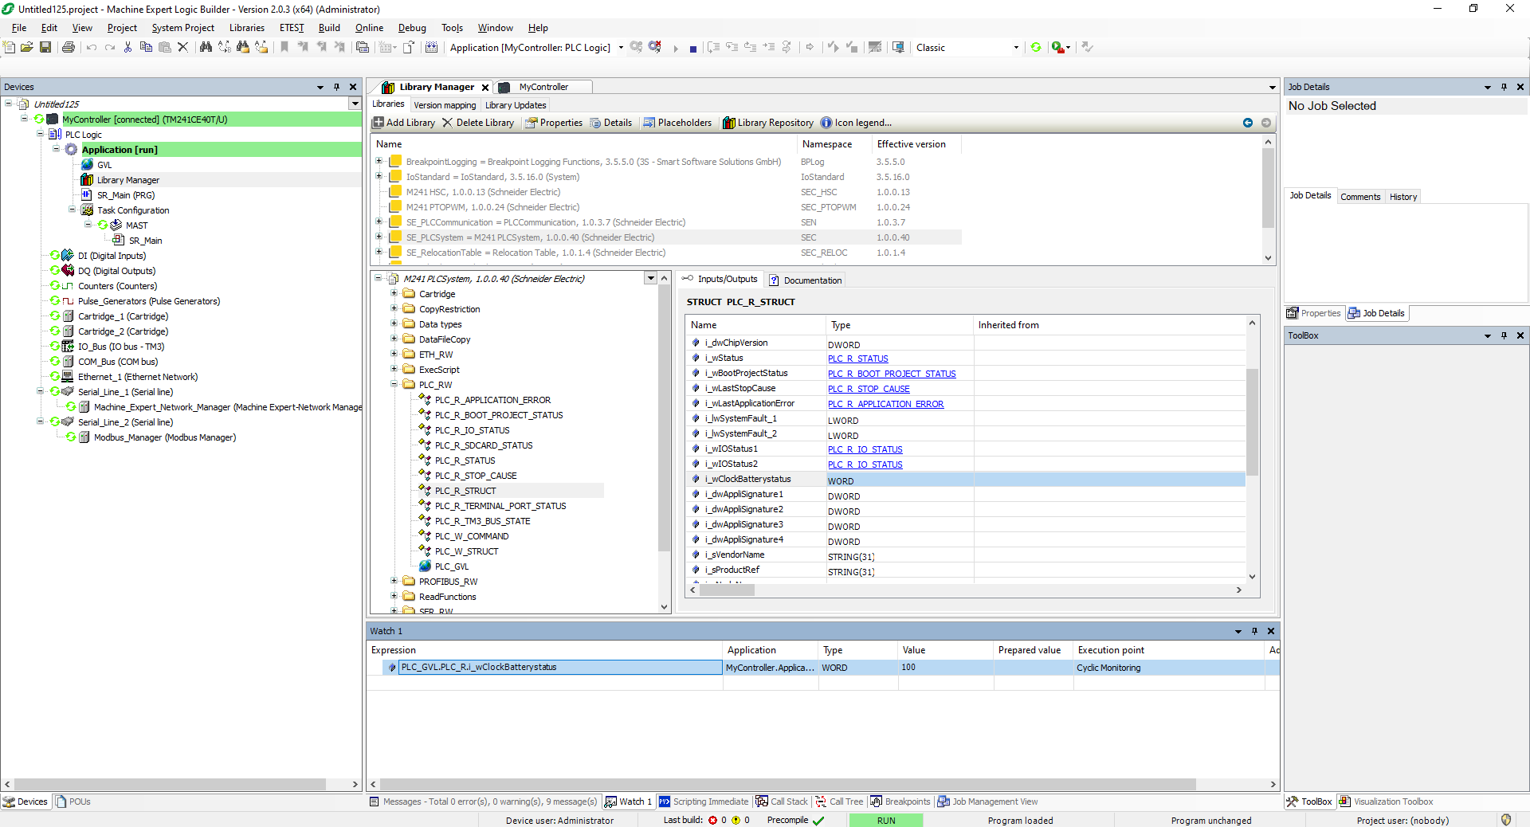1530x827 pixels.
Task: Click the Delete X icon in toolbar
Action: tap(182, 48)
